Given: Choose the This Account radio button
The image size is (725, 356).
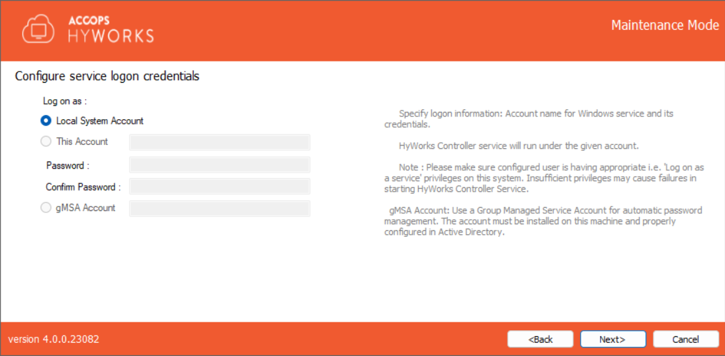Looking at the screenshot, I should click(x=46, y=142).
